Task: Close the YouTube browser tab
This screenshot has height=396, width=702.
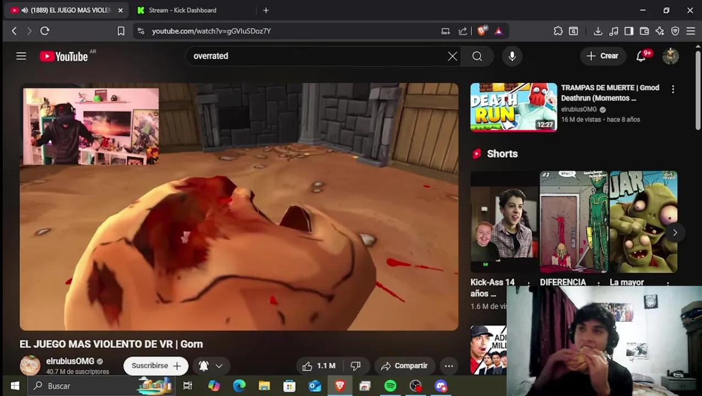Action: pos(120,10)
